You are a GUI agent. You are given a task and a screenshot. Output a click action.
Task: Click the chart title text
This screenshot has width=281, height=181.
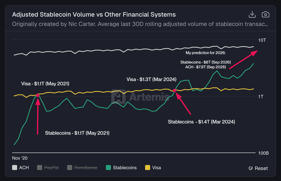(94, 14)
